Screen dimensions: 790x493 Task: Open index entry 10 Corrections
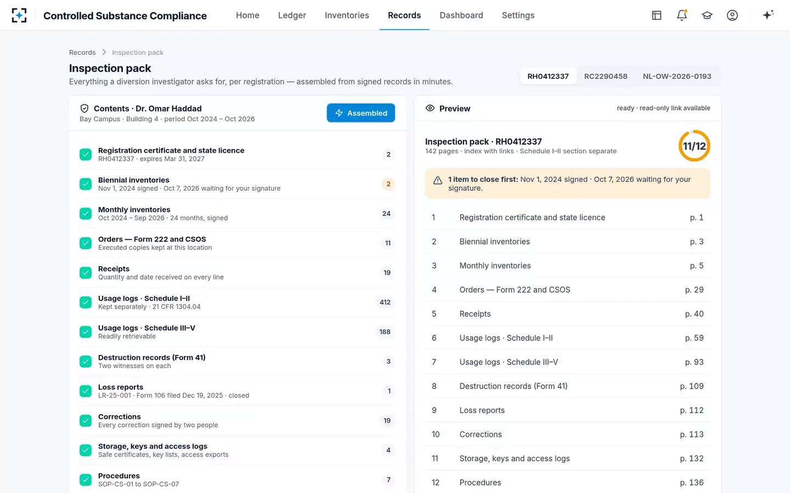[568, 434]
